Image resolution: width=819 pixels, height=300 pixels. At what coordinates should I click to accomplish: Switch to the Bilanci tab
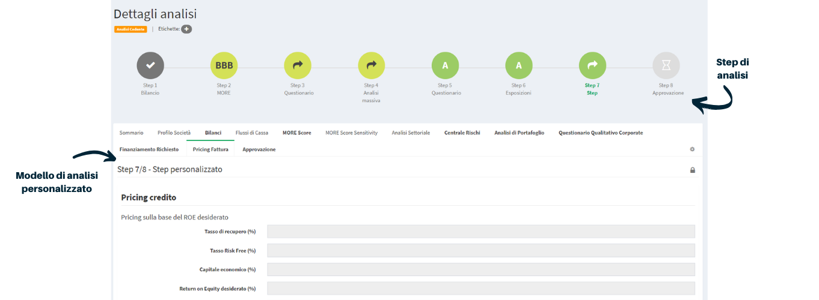tap(213, 133)
